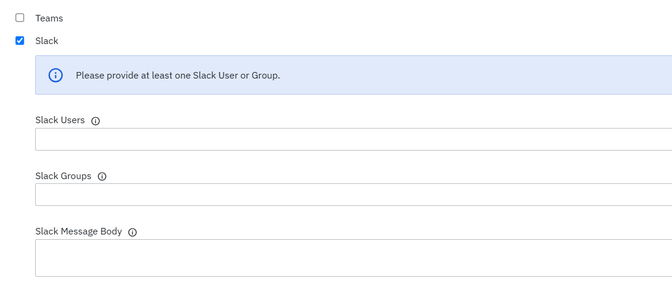672x291 pixels.
Task: Click the Slack Users field label
Action: point(60,120)
